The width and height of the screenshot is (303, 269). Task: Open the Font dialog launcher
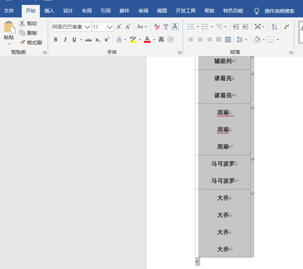pos(180,53)
